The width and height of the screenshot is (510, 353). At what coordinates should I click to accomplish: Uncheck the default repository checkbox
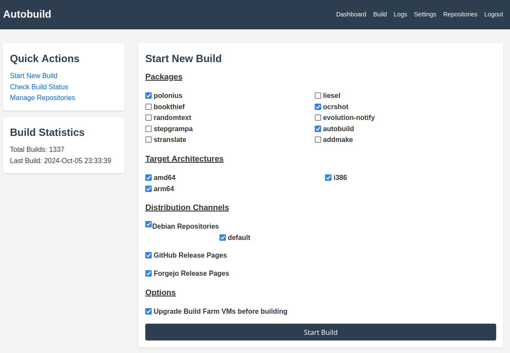click(222, 238)
